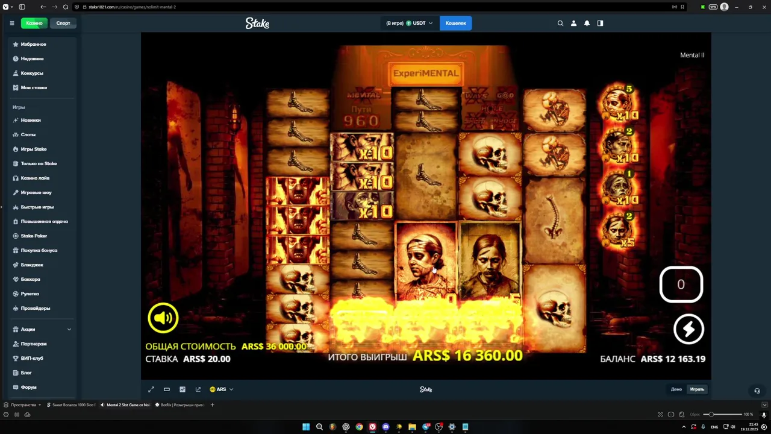771x434 pixels.
Task: Reload the page with the browser refresh icon
Action: (65, 7)
